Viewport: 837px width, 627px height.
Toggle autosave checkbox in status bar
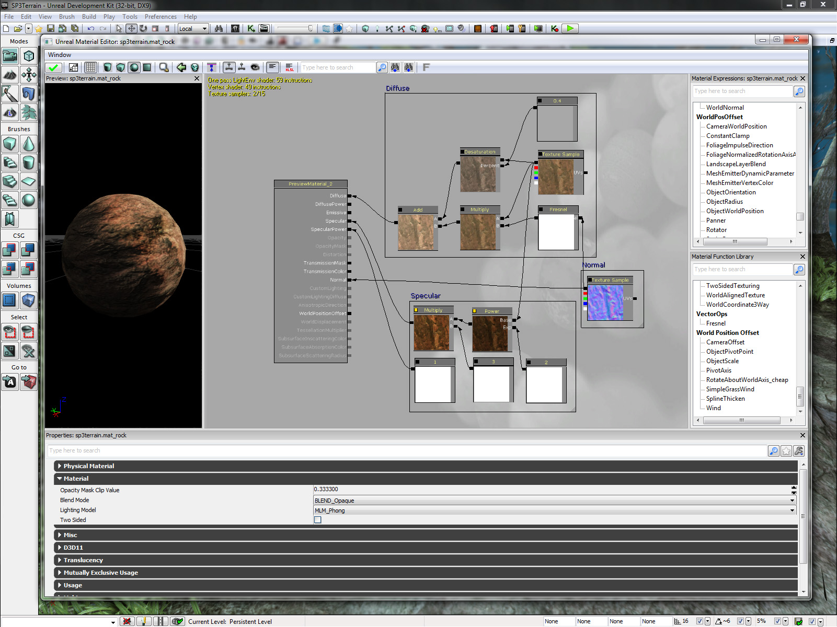click(x=812, y=621)
